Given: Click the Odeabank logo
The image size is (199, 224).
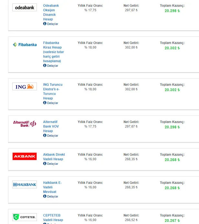Looking at the screenshot, I should [x=25, y=7].
